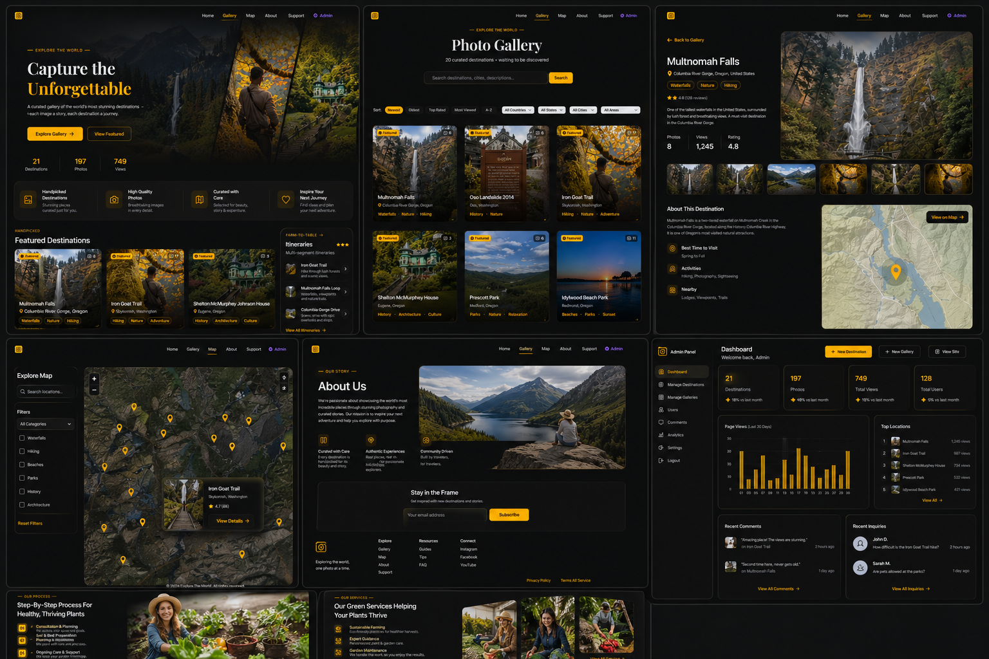Expand the Iron Goat Trail itinerary chevron

point(346,269)
